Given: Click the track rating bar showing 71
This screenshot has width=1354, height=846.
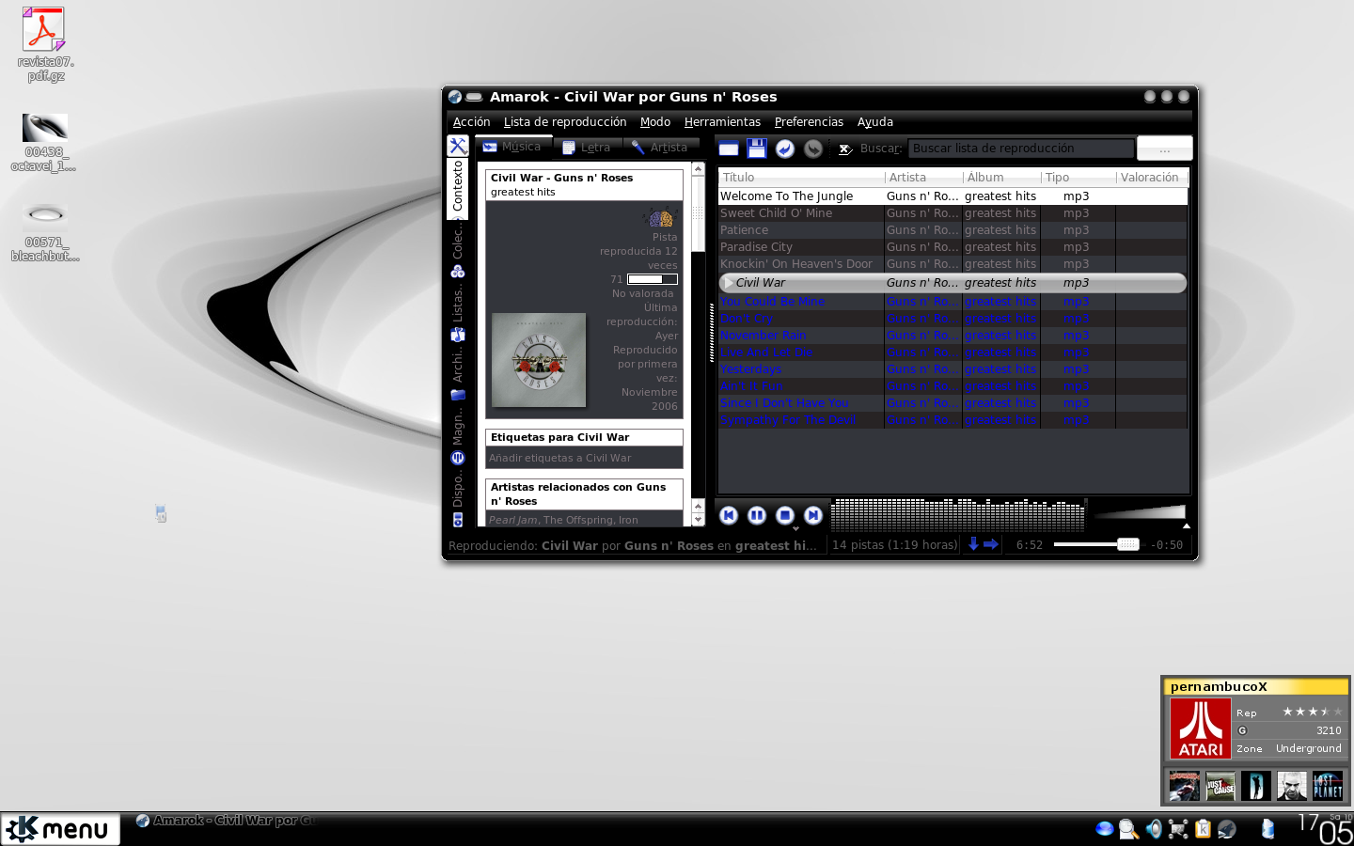Looking at the screenshot, I should coord(653,279).
